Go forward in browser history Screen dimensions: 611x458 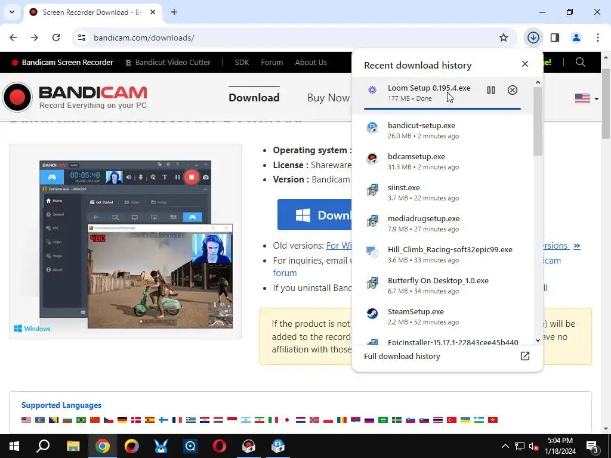pyautogui.click(x=35, y=38)
